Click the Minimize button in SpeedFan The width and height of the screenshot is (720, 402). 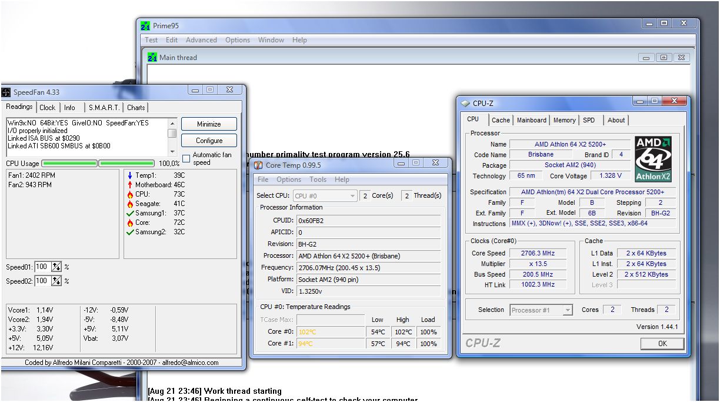[x=209, y=124]
